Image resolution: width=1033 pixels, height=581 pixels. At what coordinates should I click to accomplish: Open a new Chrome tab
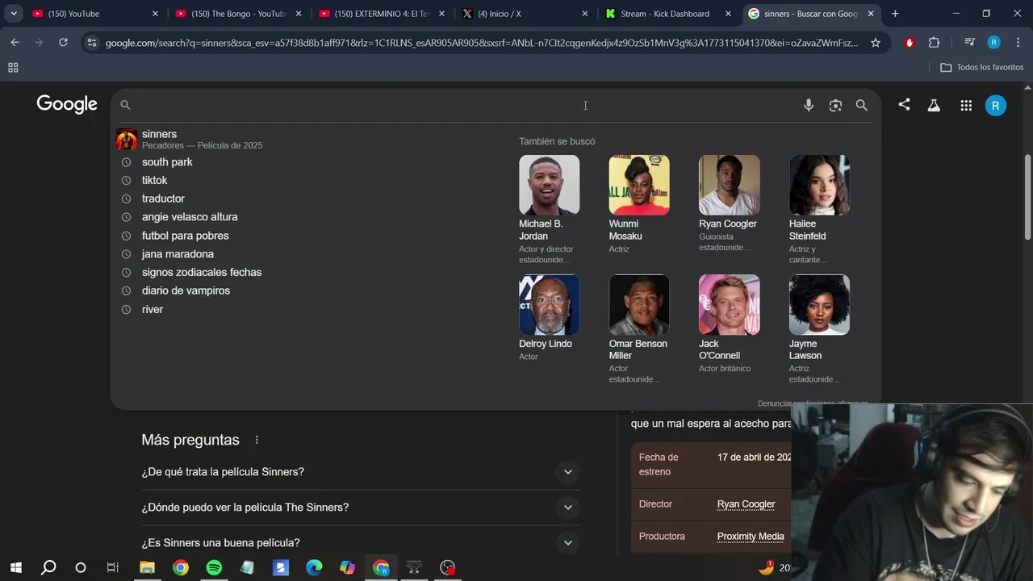(x=895, y=14)
